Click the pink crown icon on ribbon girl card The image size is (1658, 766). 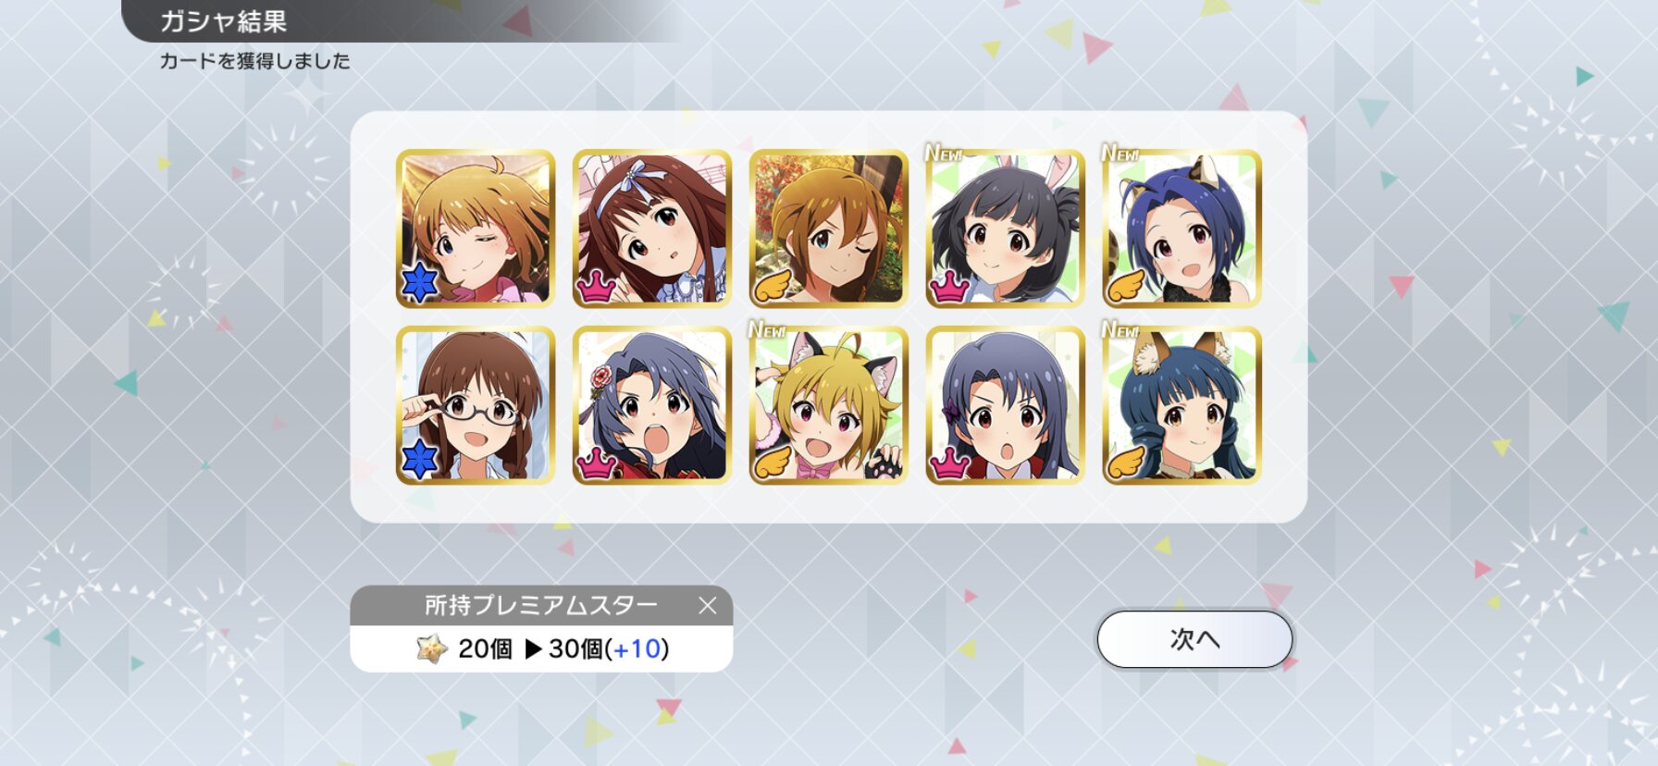[x=597, y=288]
